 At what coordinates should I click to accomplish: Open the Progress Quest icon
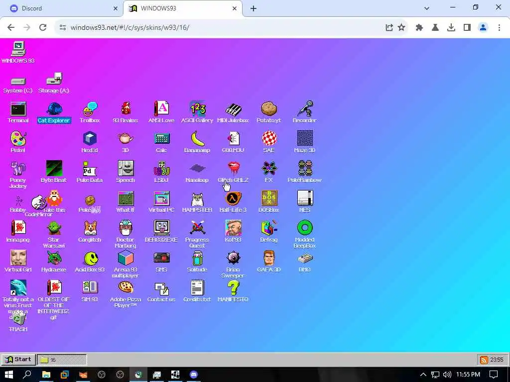[x=197, y=228]
